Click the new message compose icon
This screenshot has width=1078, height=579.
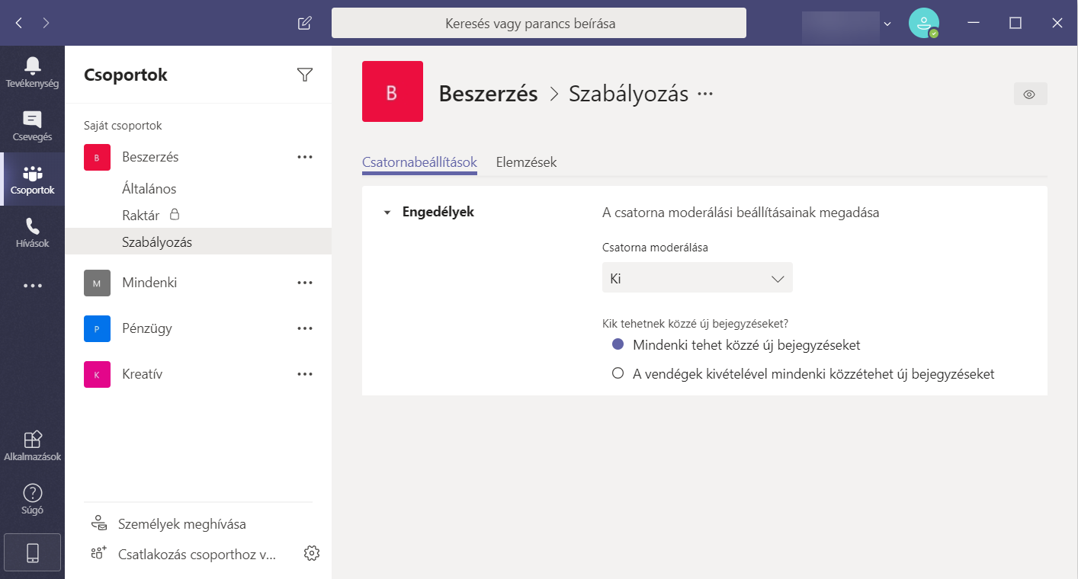[x=304, y=23]
